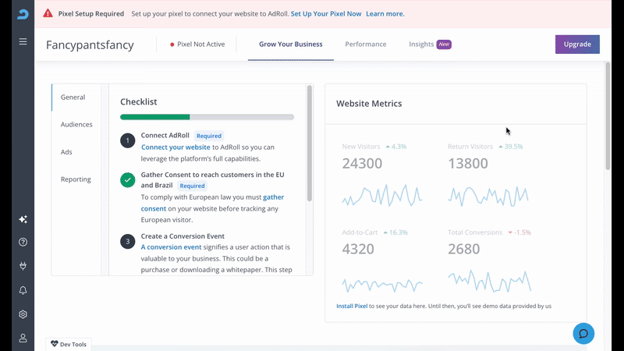Viewport: 624px width, 351px height.
Task: Open the hamburger menu in sidebar
Action: click(23, 41)
